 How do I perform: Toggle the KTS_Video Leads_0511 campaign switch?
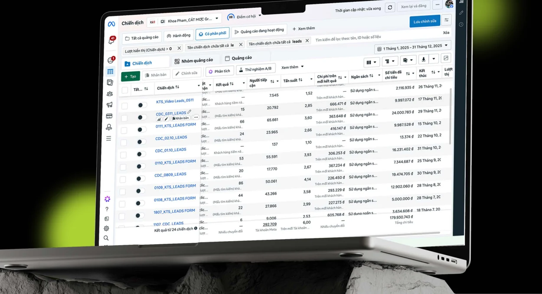tap(140, 105)
